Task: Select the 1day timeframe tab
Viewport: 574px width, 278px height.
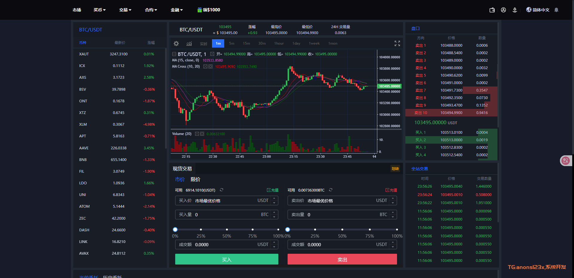Action: coord(296,43)
